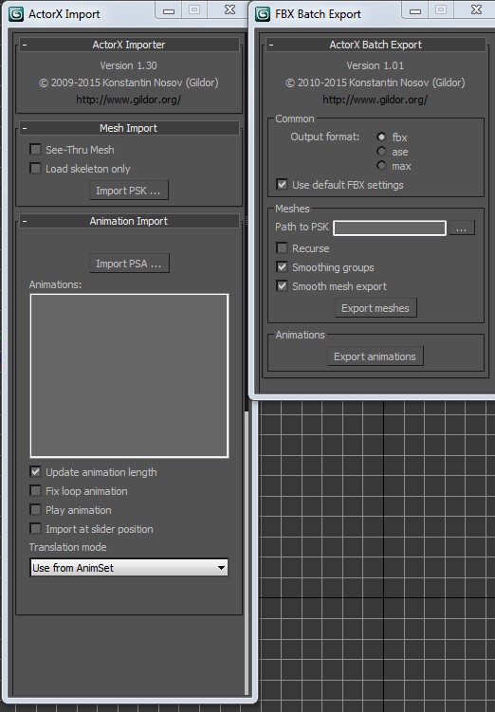Click the Export animations button
Viewport: 495px width, 712px height.
coord(376,356)
